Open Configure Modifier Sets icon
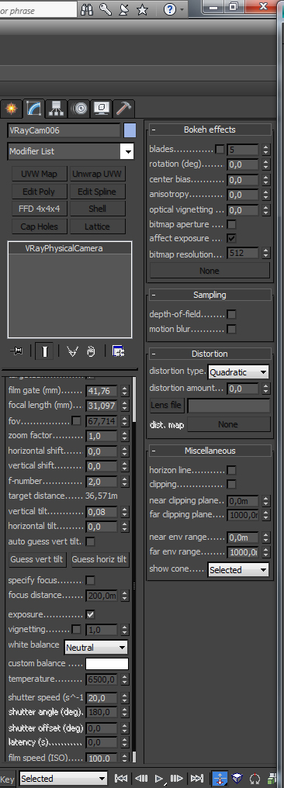Viewport: 284px width, 788px height. coord(119,351)
